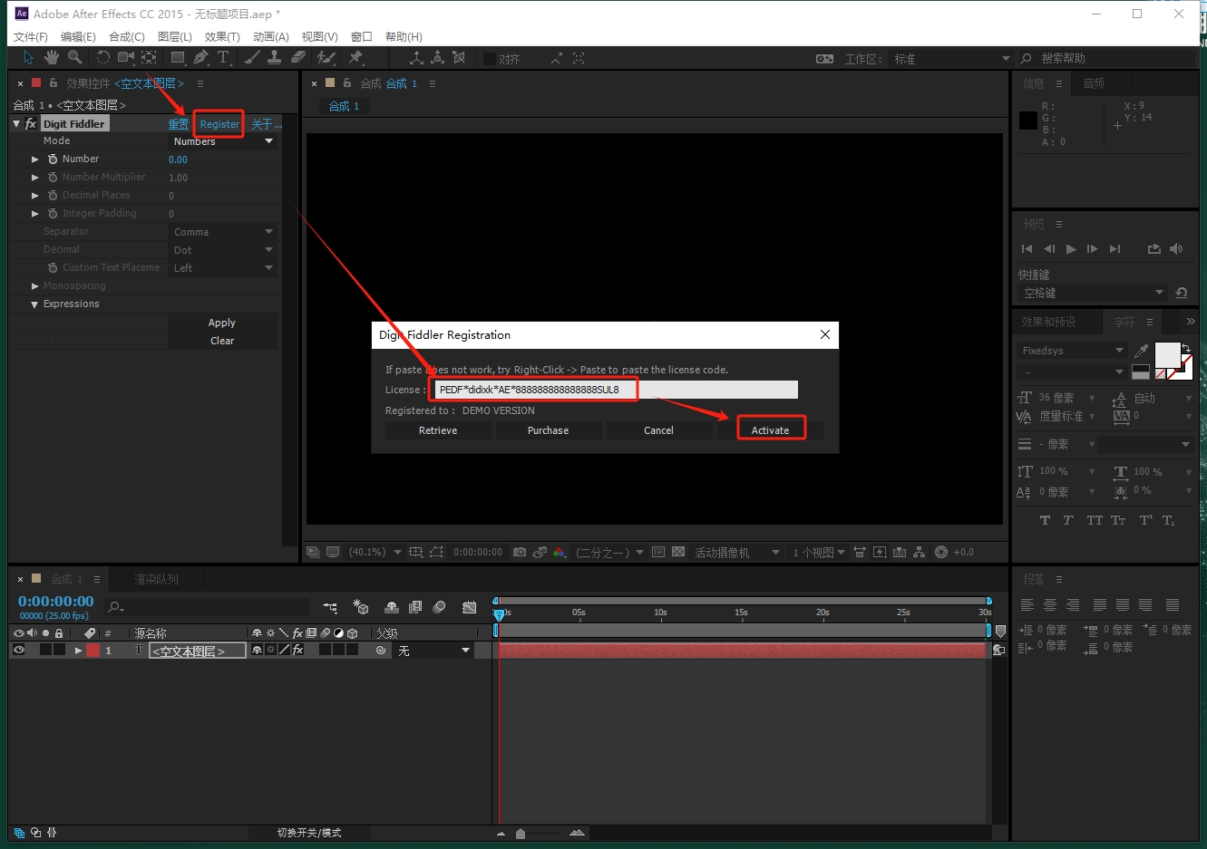Click the eyedropper in the Character panel
The image size is (1207, 849).
[x=1141, y=351]
